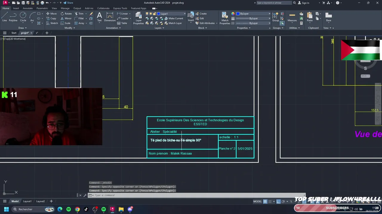Activate the Rotate command
Image resolution: width=382 pixels, height=214 pixels.
66,14
